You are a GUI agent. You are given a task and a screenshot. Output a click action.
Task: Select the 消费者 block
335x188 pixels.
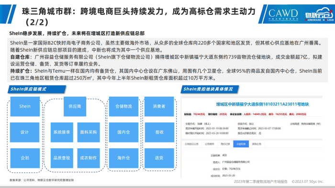(x=159, y=106)
